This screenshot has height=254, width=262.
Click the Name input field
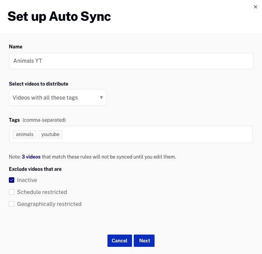point(131,61)
